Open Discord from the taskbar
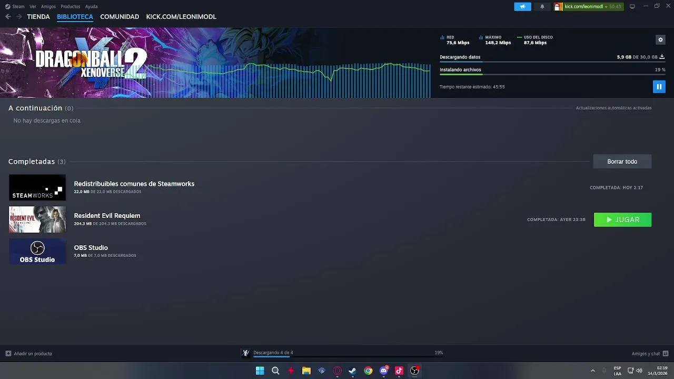This screenshot has width=674, height=379. (x=384, y=371)
